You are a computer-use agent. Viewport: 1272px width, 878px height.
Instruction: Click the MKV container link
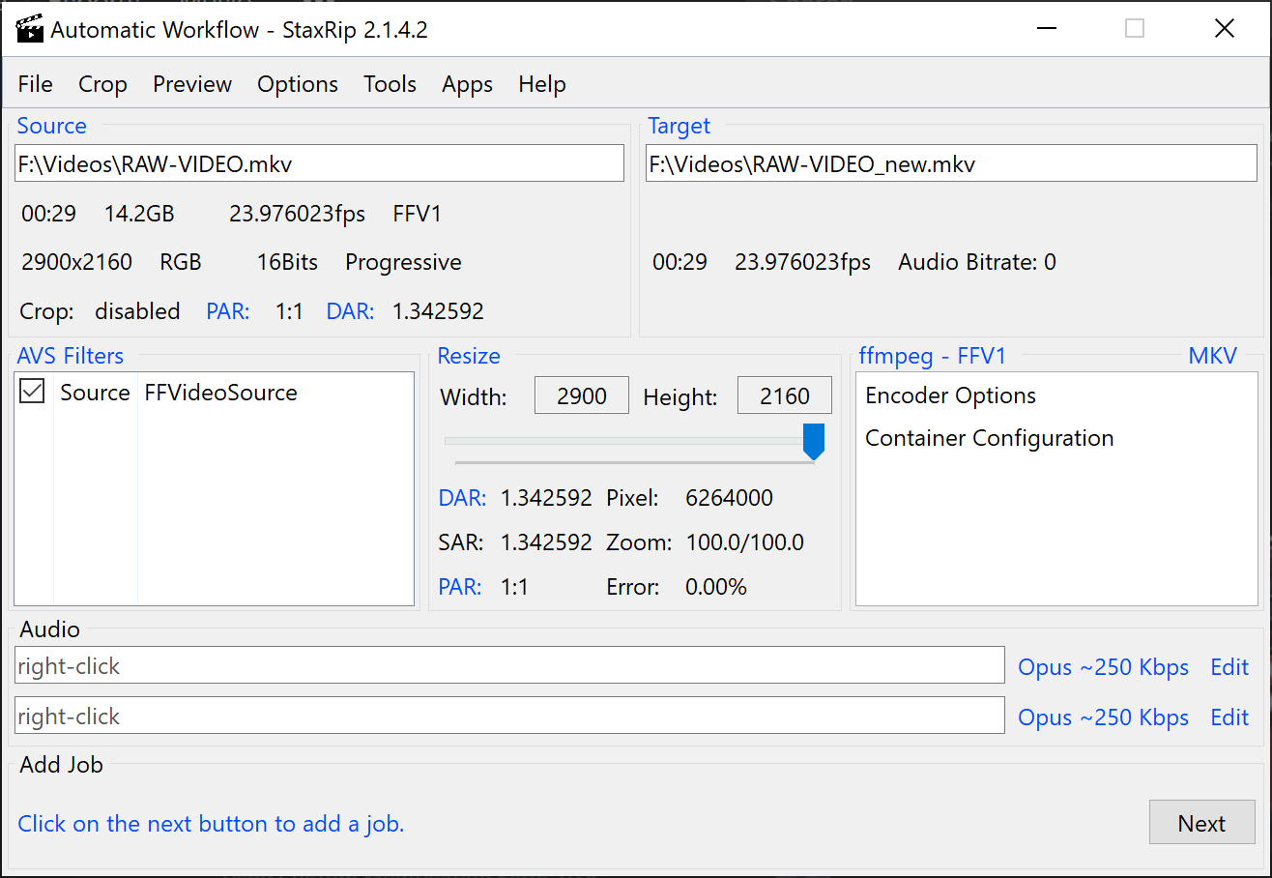pos(1212,356)
